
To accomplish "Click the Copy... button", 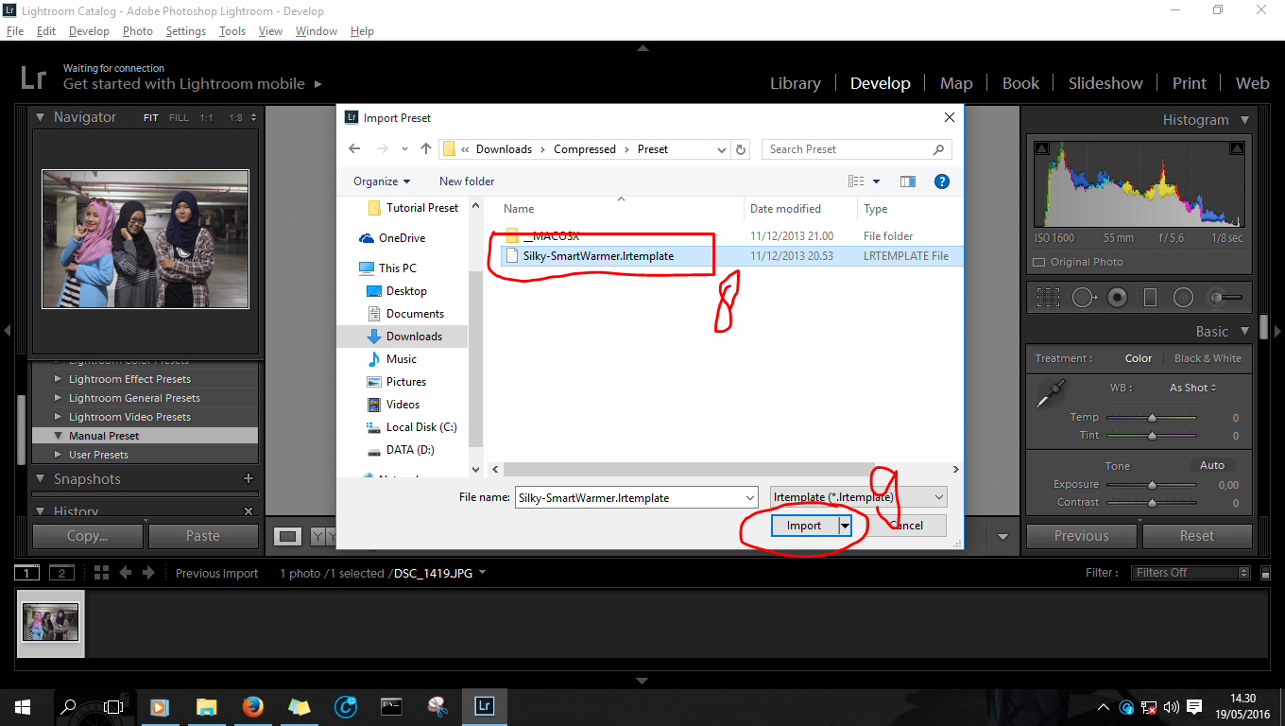I will point(88,536).
